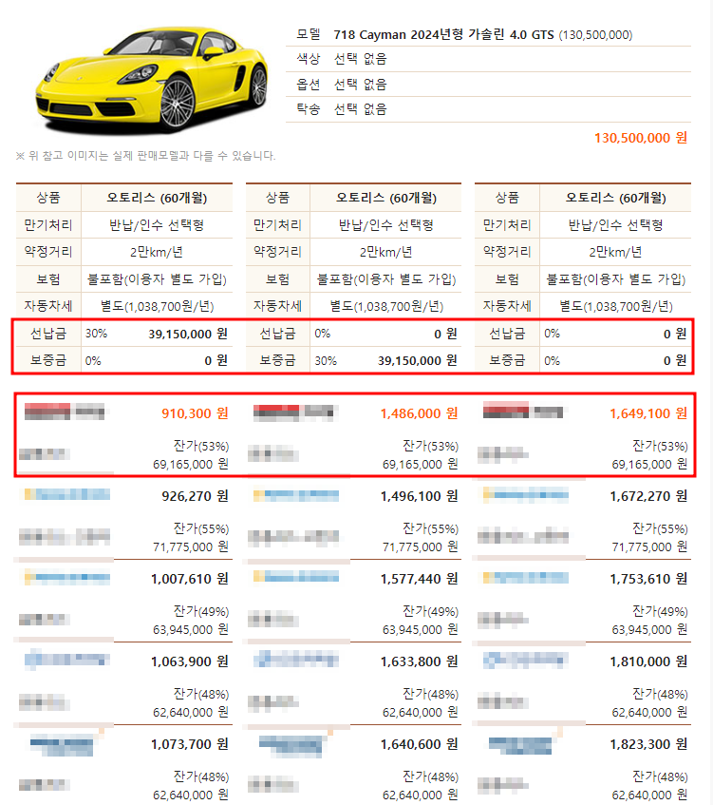Click 오토리스 (60개월) header in 선납금 30% column
The width and height of the screenshot is (713, 805).
157,199
